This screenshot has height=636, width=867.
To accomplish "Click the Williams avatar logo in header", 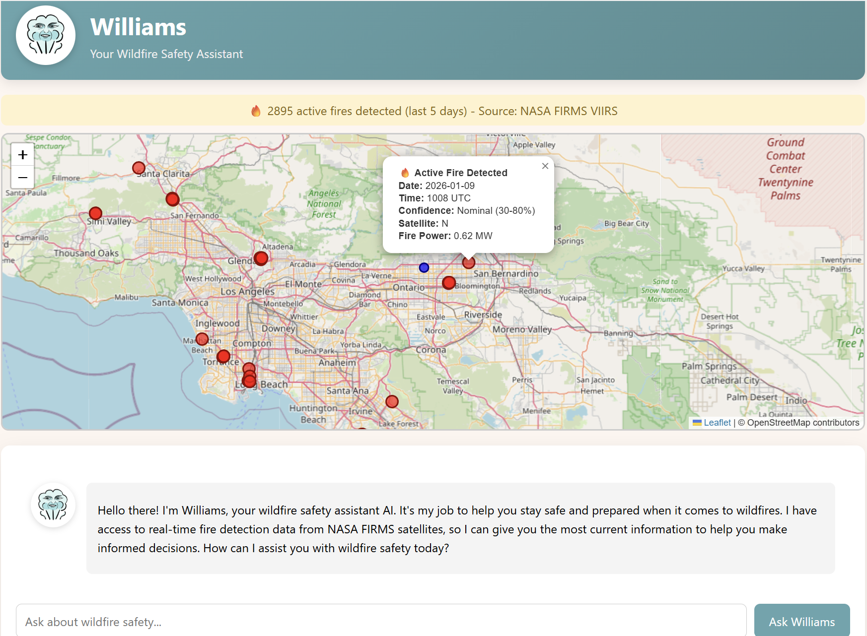I will click(46, 35).
